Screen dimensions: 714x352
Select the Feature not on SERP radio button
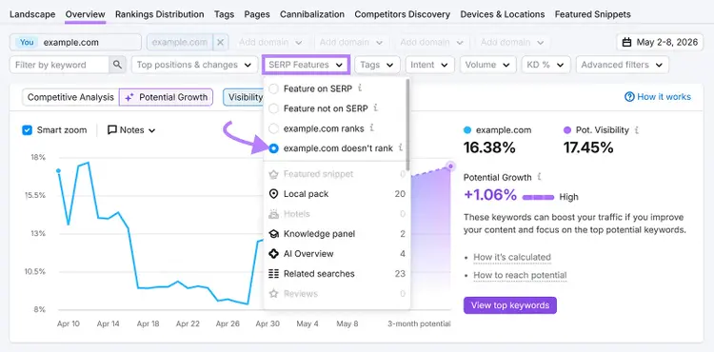point(273,108)
